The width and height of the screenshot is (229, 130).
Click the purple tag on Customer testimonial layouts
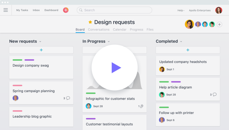click(x=91, y=119)
